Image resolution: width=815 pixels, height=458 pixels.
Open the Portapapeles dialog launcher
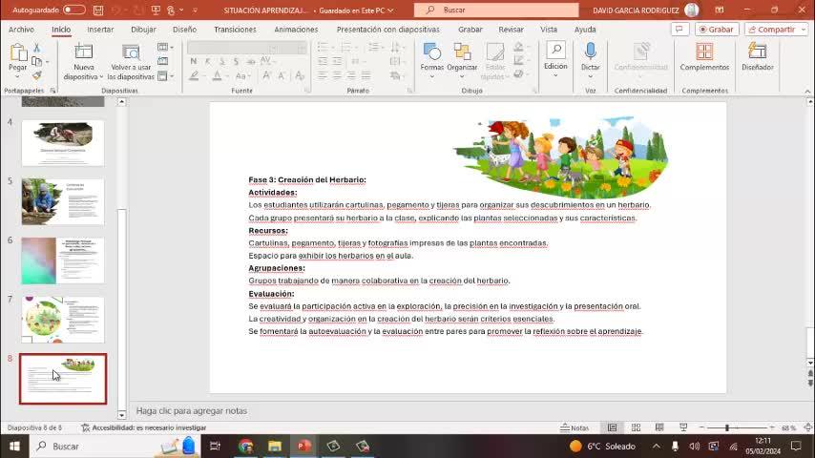click(x=53, y=91)
